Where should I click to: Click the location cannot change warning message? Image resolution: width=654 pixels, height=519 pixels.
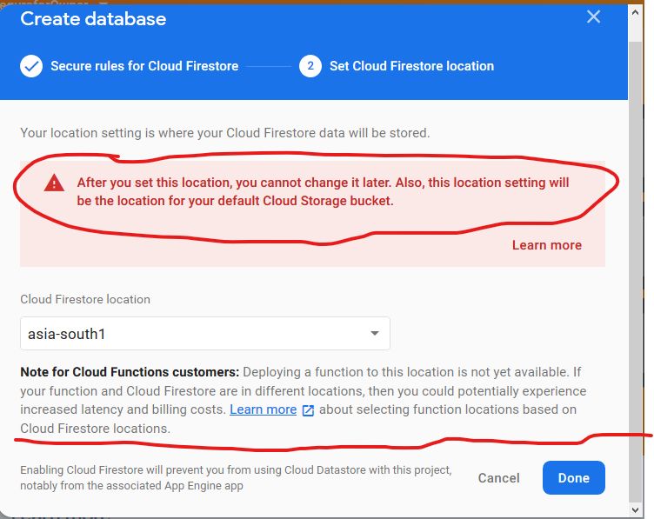[x=323, y=191]
